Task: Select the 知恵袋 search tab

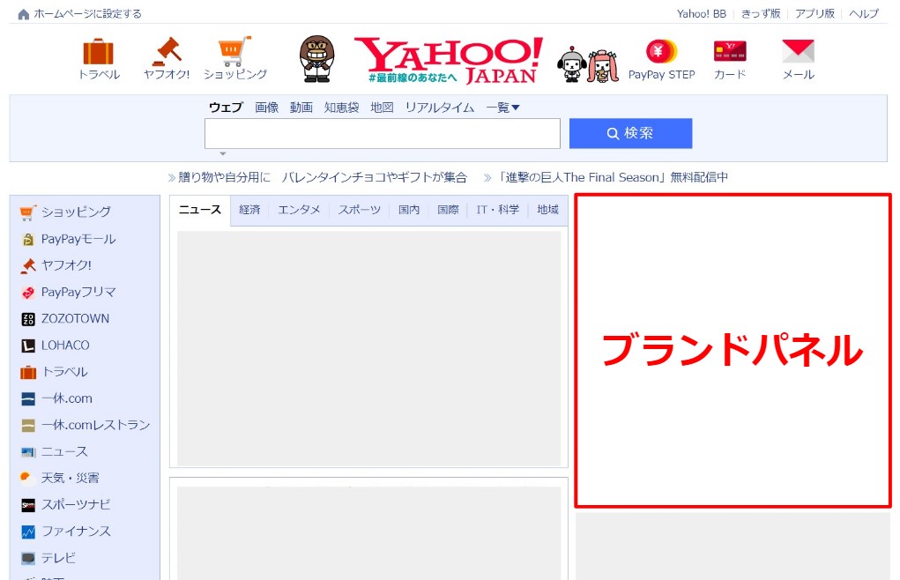Action: (341, 108)
